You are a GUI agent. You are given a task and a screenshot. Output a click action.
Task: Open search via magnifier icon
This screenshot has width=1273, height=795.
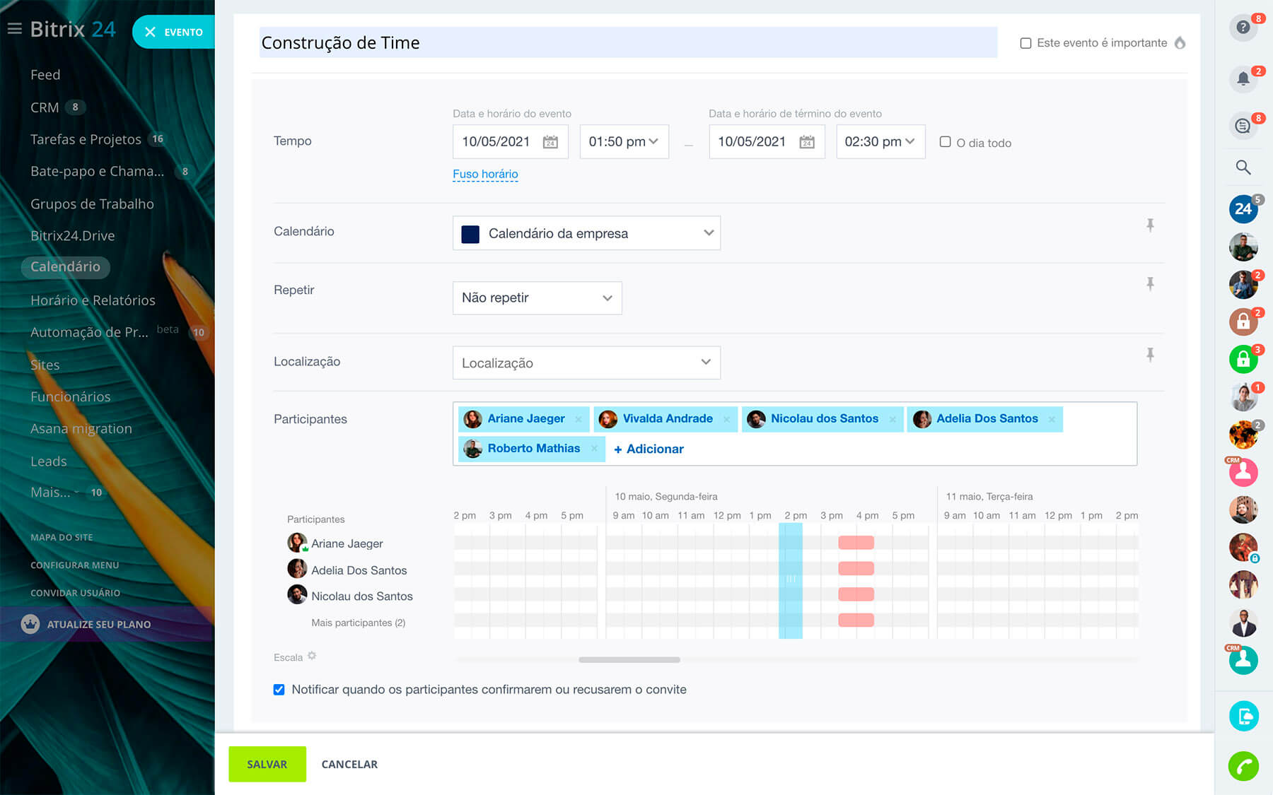(x=1243, y=167)
